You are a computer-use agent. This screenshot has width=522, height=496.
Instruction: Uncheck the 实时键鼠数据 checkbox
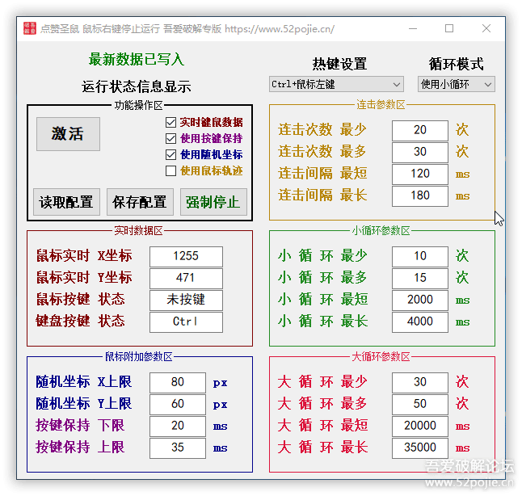click(x=170, y=122)
